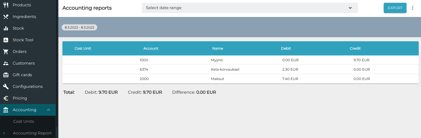The image size is (421, 138).
Task: Open Cost Units submenu item
Action: (24, 122)
